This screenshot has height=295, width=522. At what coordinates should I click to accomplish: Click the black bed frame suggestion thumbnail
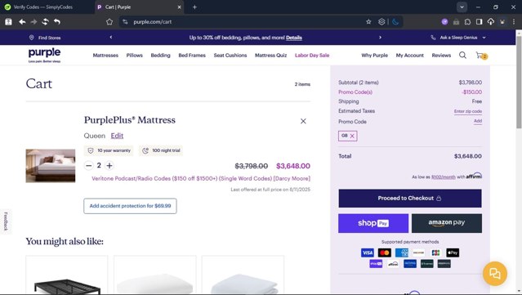67,275
